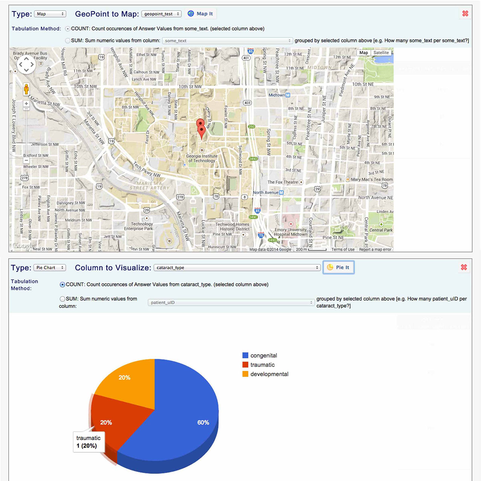This screenshot has height=481, width=481.
Task: Zoom out on the map with minus button
Action: click(x=26, y=160)
